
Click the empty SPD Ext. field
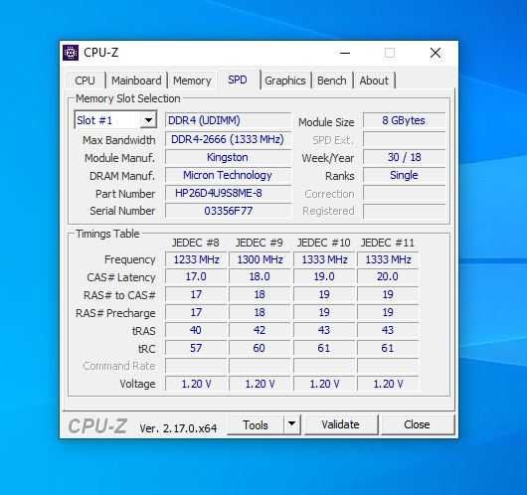[x=405, y=139]
